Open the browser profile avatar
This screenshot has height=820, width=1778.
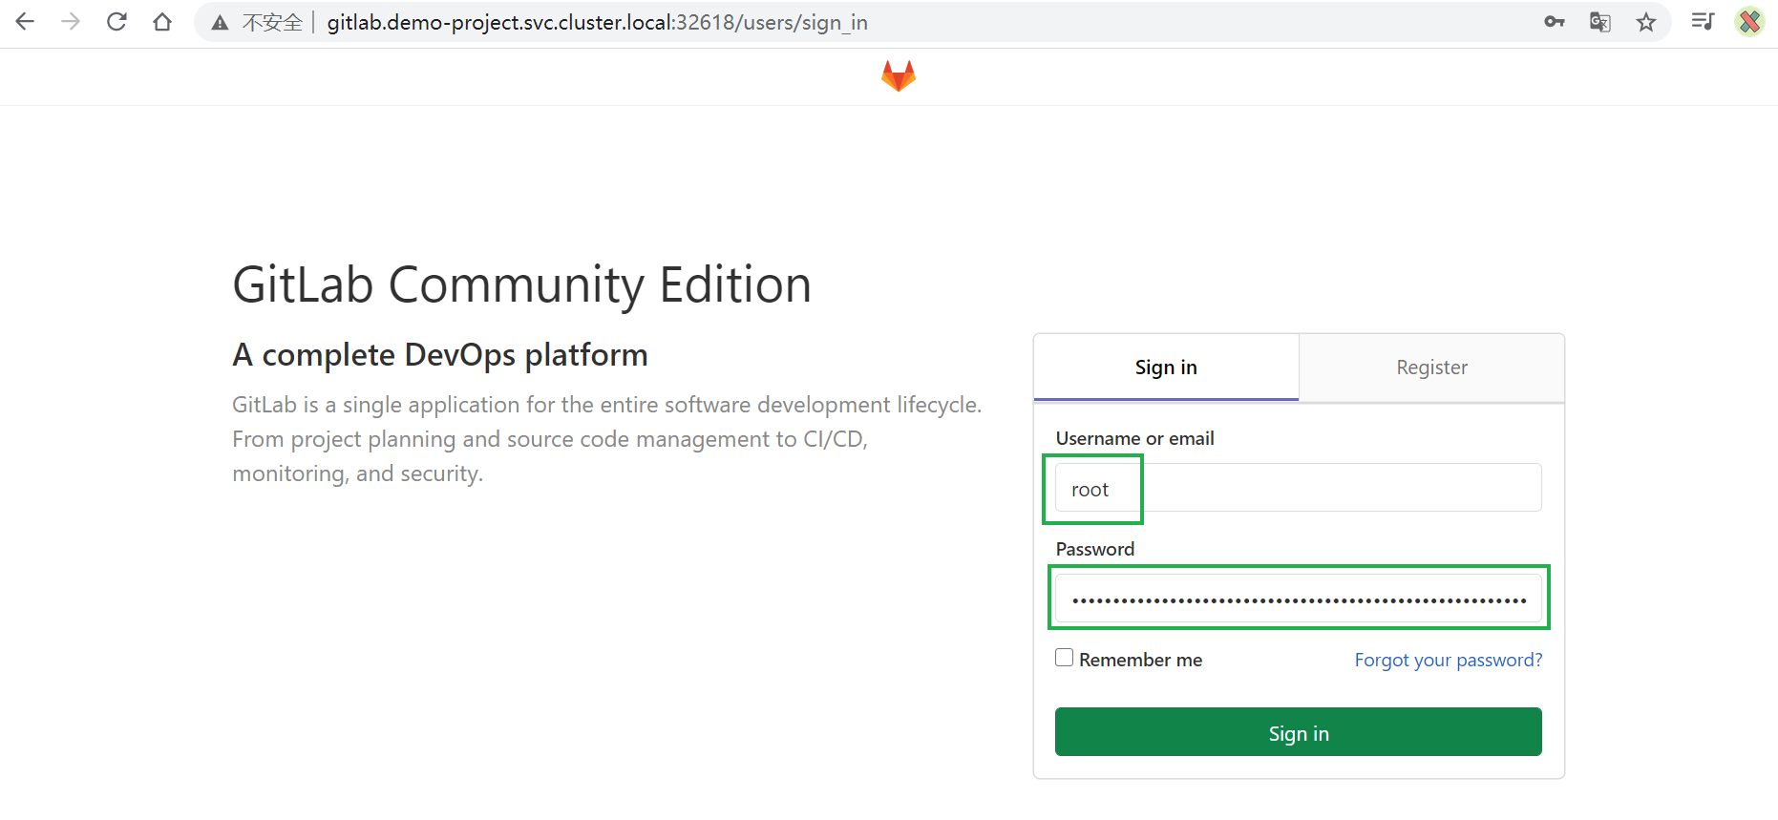pyautogui.click(x=1749, y=22)
